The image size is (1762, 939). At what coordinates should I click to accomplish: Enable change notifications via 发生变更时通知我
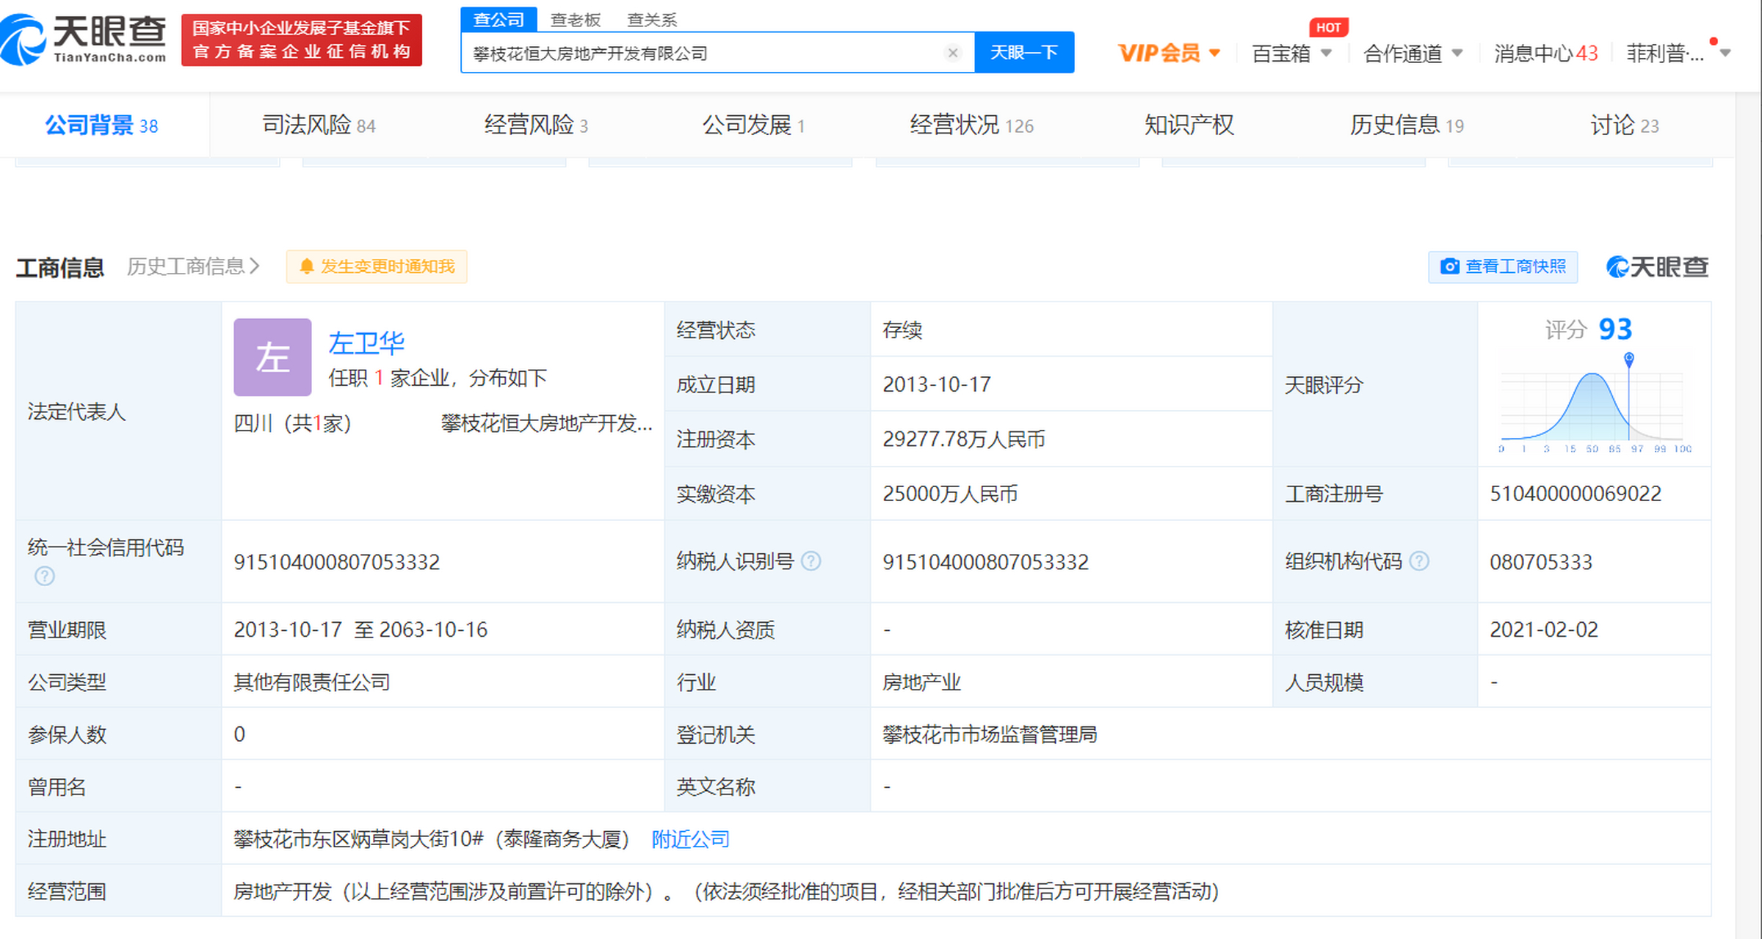point(376,267)
